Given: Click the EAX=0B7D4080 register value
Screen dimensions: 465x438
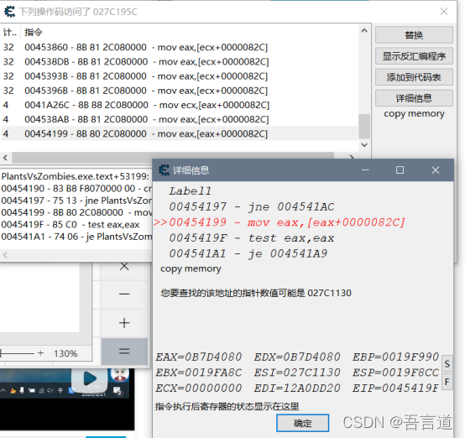Looking at the screenshot, I should (x=199, y=357).
